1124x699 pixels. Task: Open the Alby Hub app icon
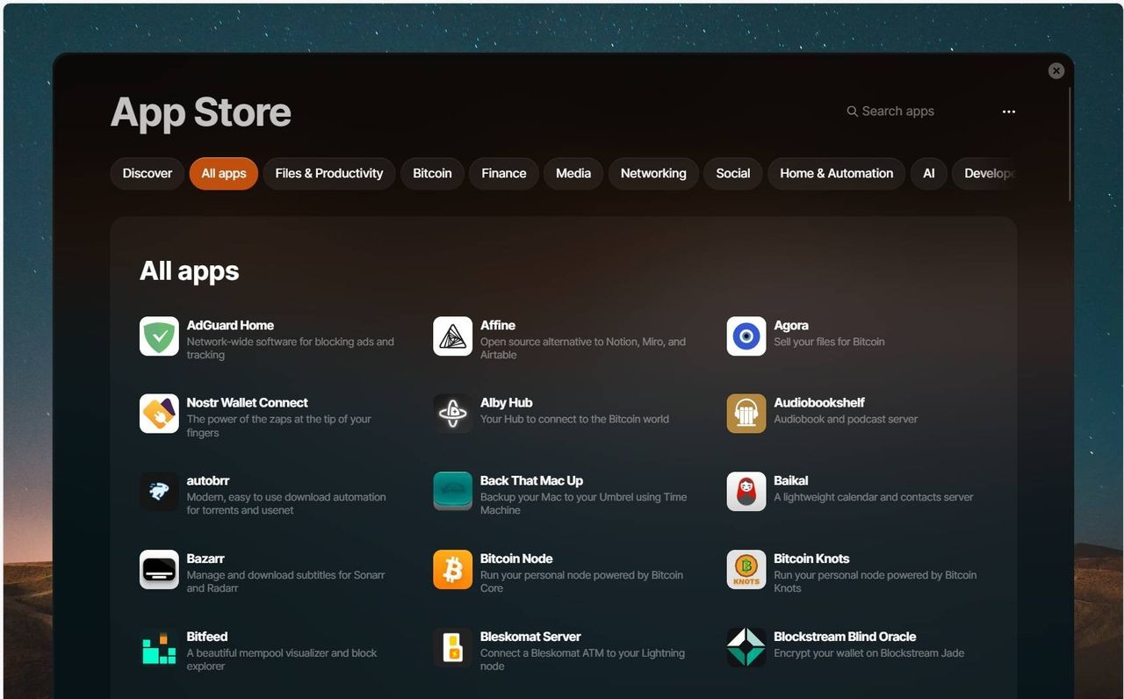(x=452, y=414)
